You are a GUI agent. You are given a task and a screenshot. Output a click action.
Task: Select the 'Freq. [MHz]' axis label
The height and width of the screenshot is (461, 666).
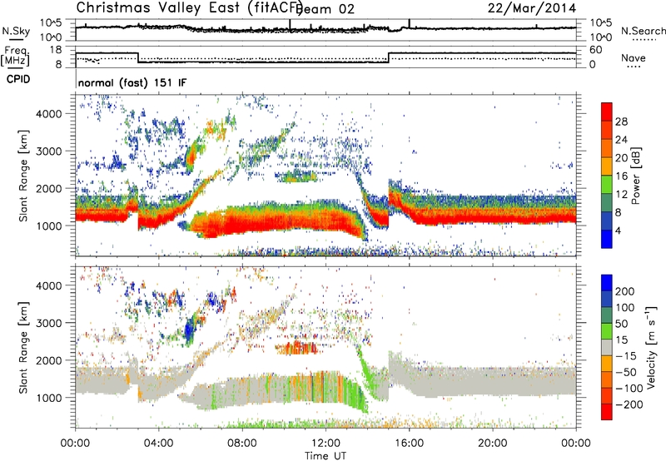(x=15, y=56)
